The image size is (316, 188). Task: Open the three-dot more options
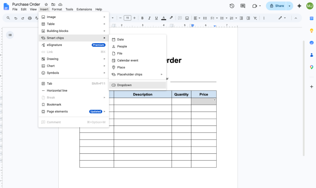[264, 18]
